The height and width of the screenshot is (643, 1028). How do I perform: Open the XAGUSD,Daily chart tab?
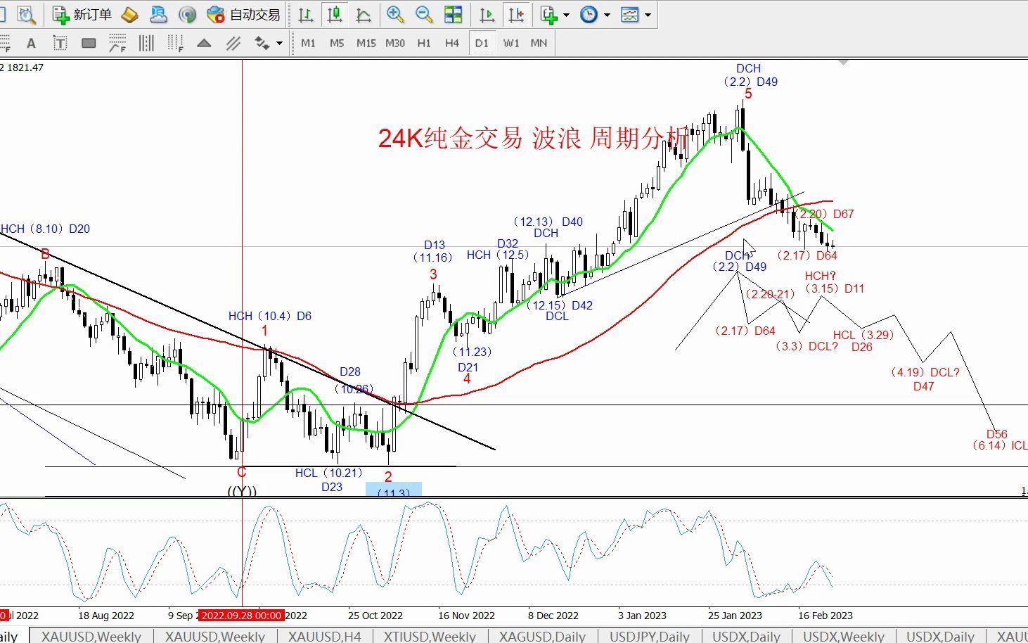(542, 636)
